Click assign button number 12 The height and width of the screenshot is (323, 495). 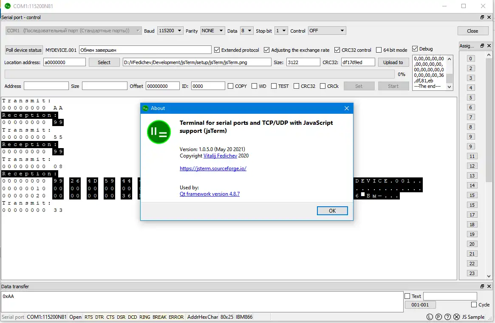[472, 166]
